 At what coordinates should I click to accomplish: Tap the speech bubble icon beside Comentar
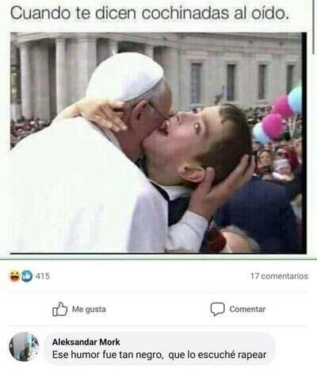[217, 309]
